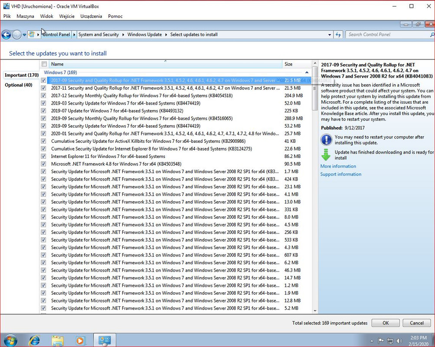Open the Widok menu
Screen dimensions: 435x347
[46, 16]
